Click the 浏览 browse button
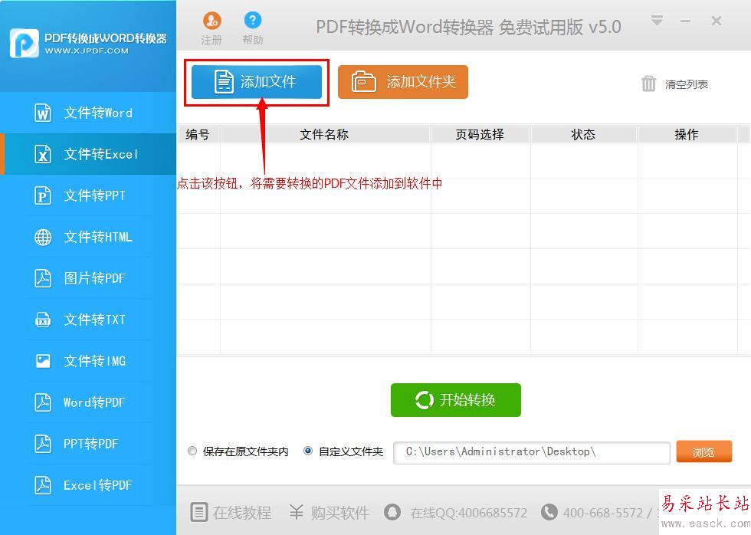This screenshot has height=535, width=751. pos(704,451)
